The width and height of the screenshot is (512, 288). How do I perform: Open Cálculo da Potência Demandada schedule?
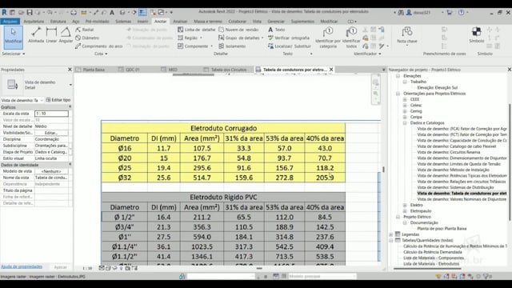click(433, 252)
